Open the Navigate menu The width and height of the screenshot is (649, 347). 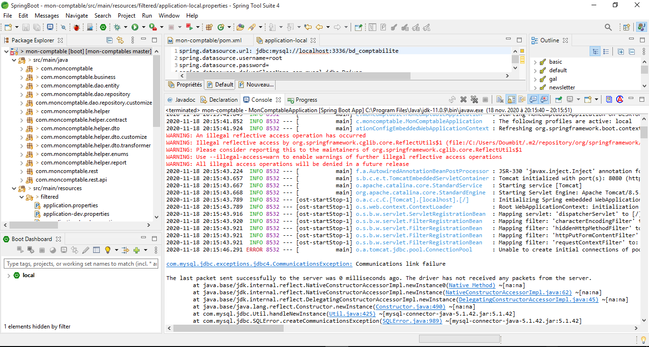click(76, 16)
